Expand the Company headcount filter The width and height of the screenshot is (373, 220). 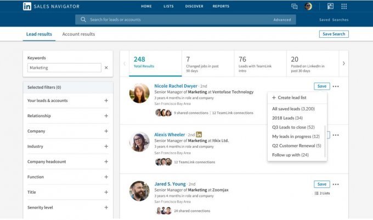click(106, 161)
